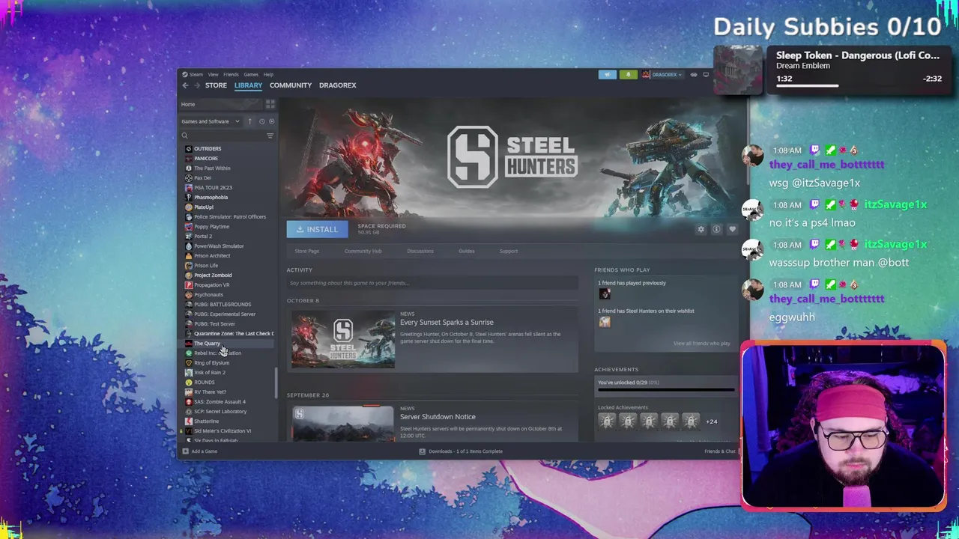Click the Prison Architect game icon
The width and height of the screenshot is (959, 539).
188,256
